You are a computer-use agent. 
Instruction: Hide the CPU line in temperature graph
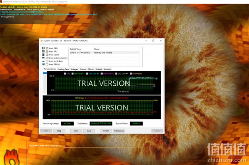[x=65, y=73]
